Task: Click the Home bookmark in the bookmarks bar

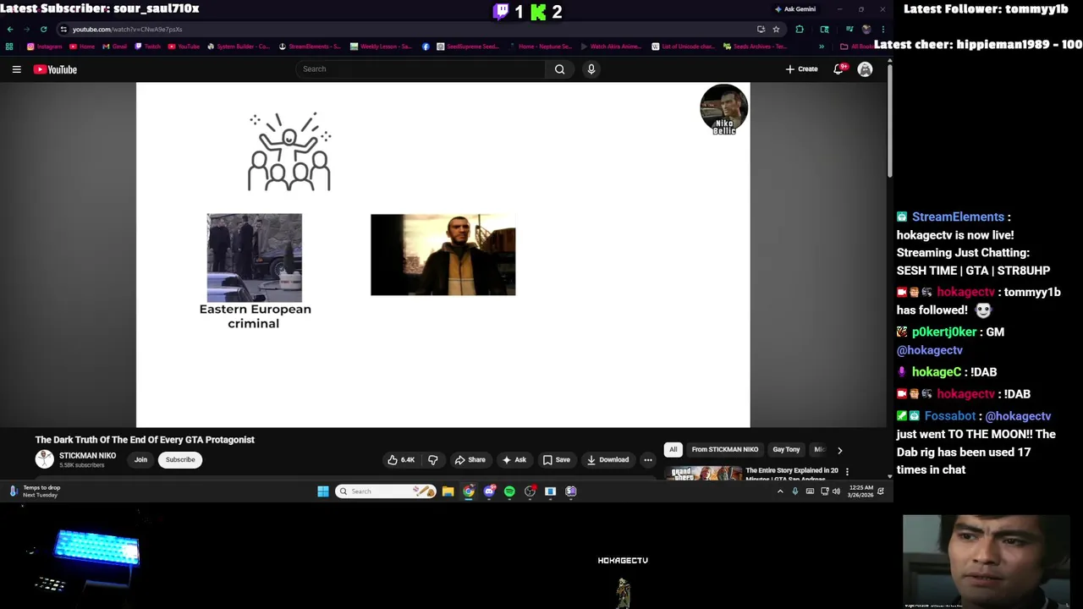Action: point(82,47)
